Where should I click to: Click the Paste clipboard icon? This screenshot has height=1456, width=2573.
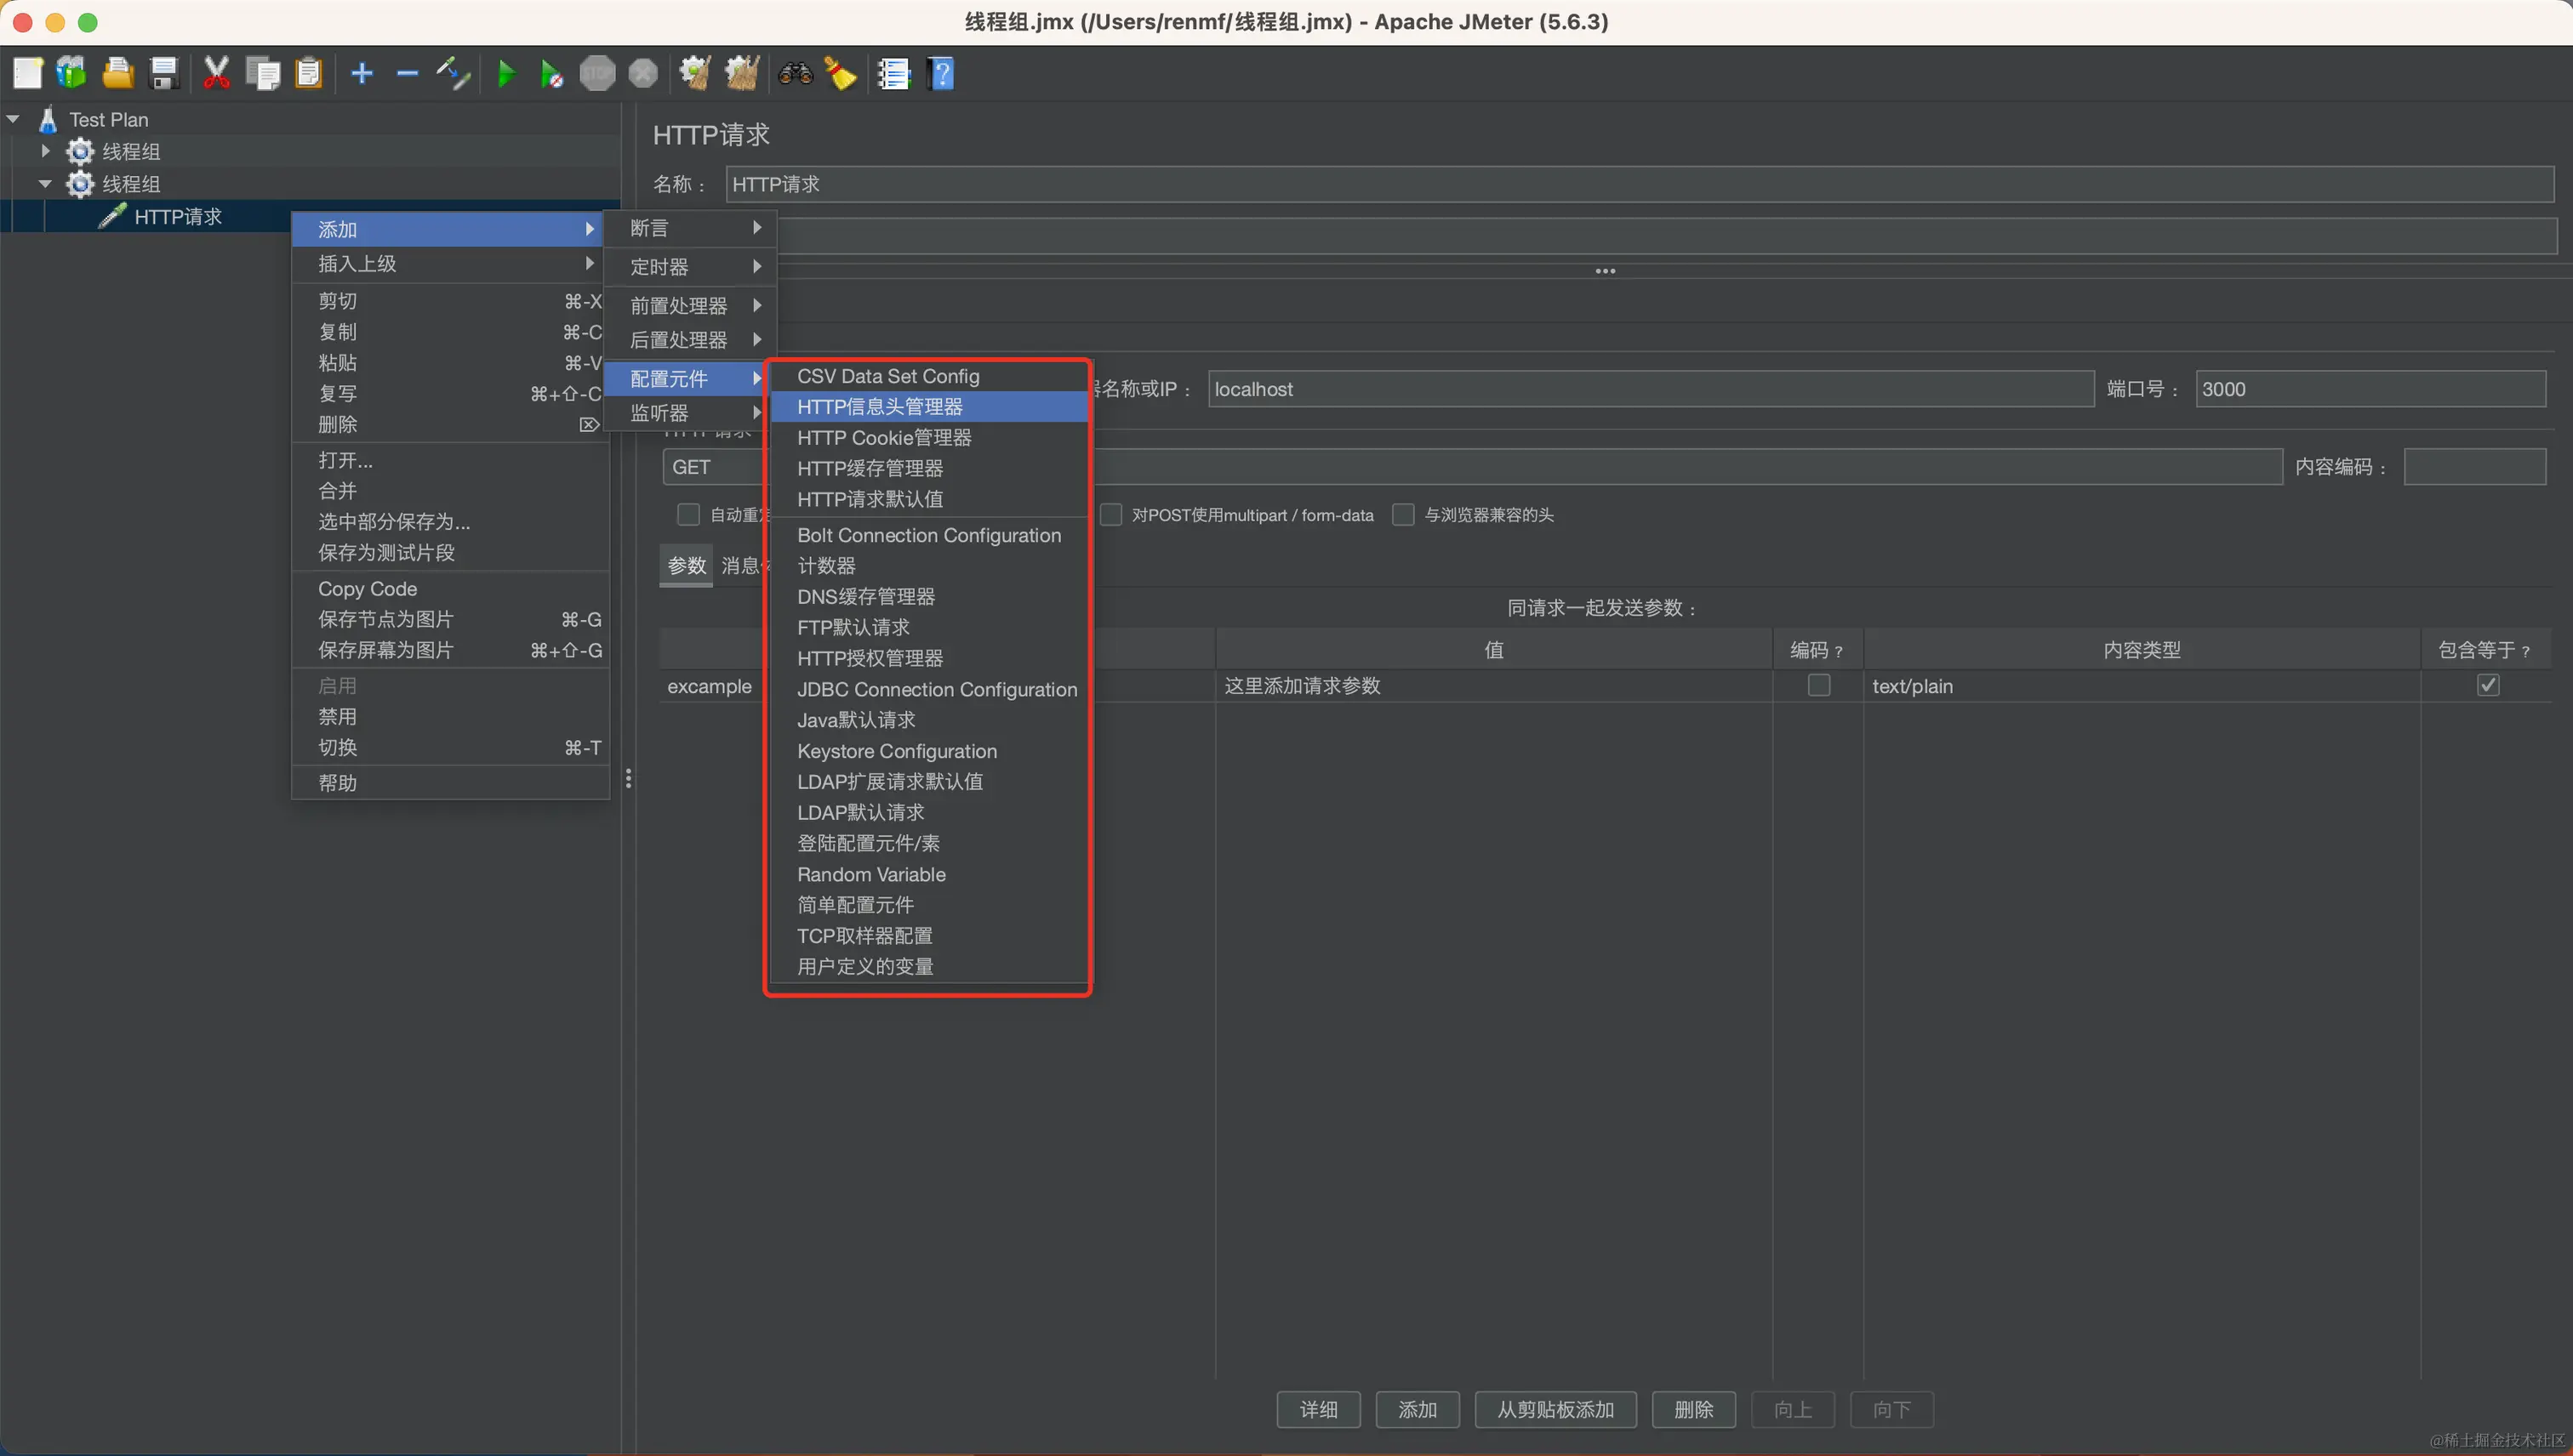point(309,73)
